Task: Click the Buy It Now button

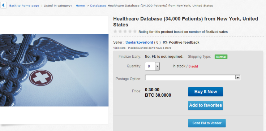Action: (205, 92)
